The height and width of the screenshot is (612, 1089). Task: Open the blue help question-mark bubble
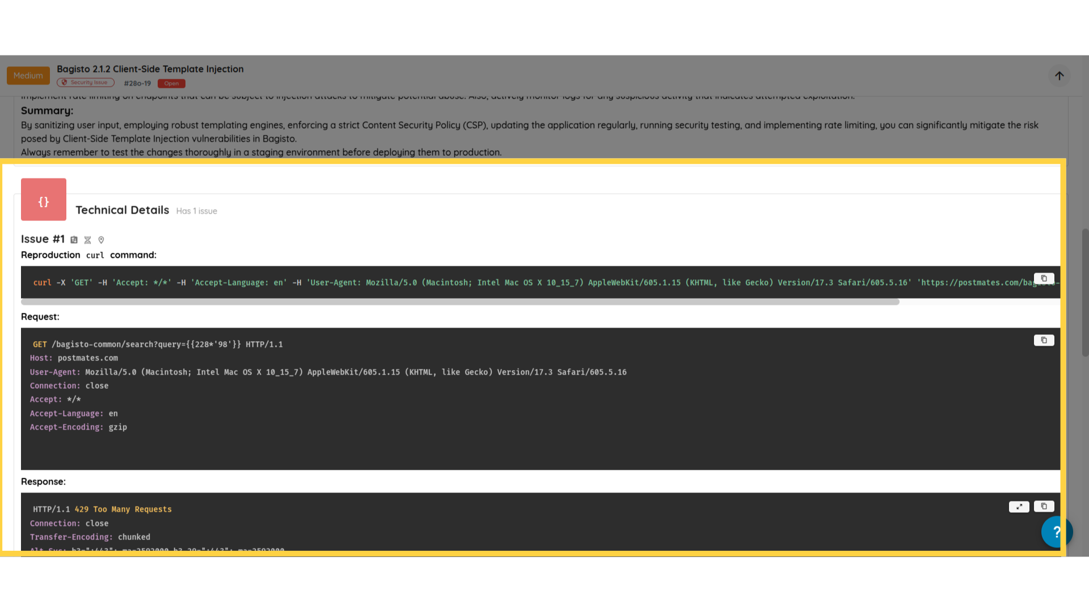(1056, 532)
